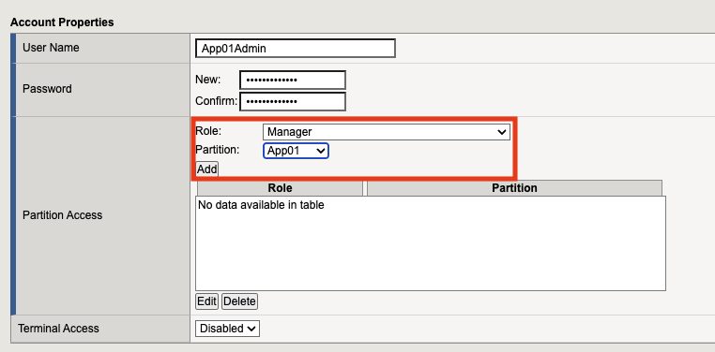Click the 'New:' password label
The width and height of the screenshot is (715, 352).
(x=208, y=80)
